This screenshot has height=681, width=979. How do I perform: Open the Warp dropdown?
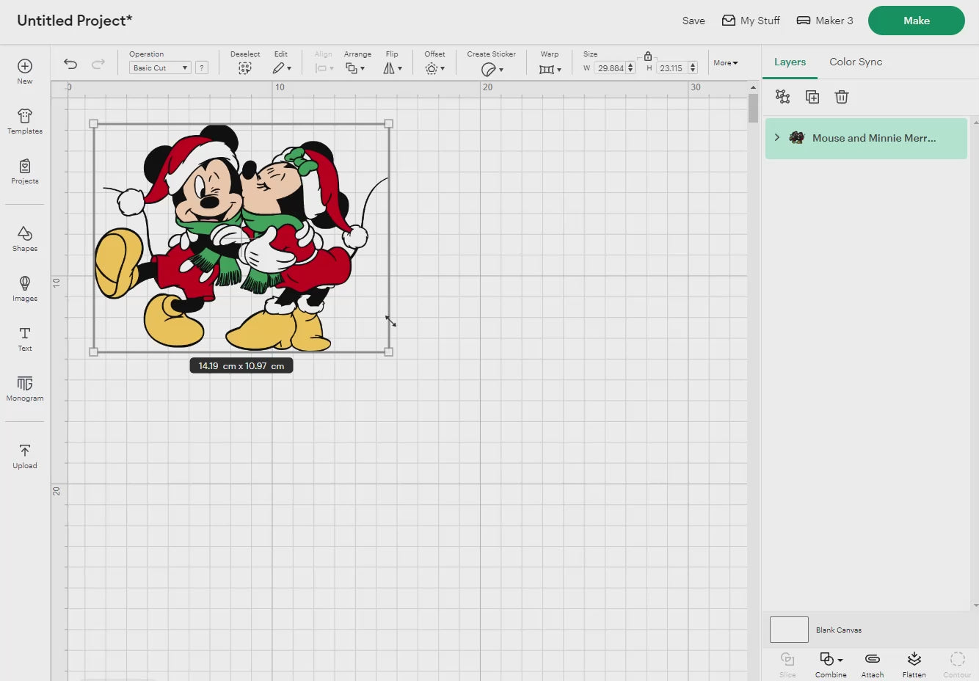[550, 69]
